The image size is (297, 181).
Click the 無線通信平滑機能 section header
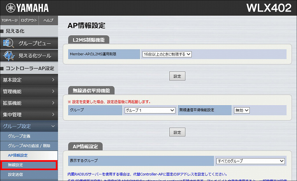(91, 91)
